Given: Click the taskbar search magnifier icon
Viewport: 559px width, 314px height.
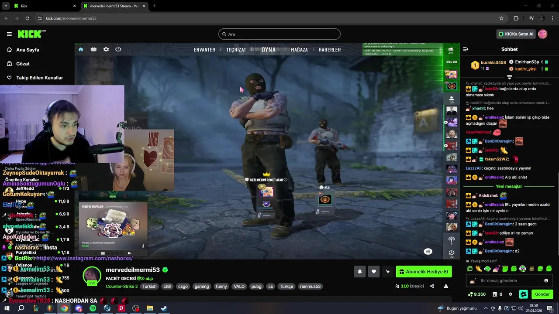Looking at the screenshot, I should pyautogui.click(x=21, y=308).
